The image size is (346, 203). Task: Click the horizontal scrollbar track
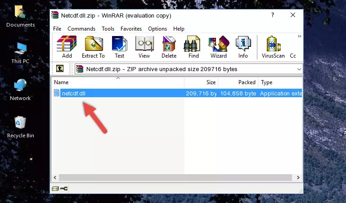pos(175,177)
